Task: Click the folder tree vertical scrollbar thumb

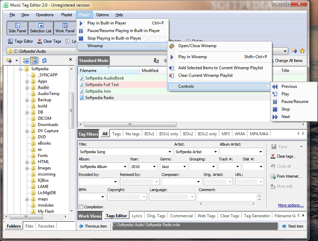Action: coord(71,111)
